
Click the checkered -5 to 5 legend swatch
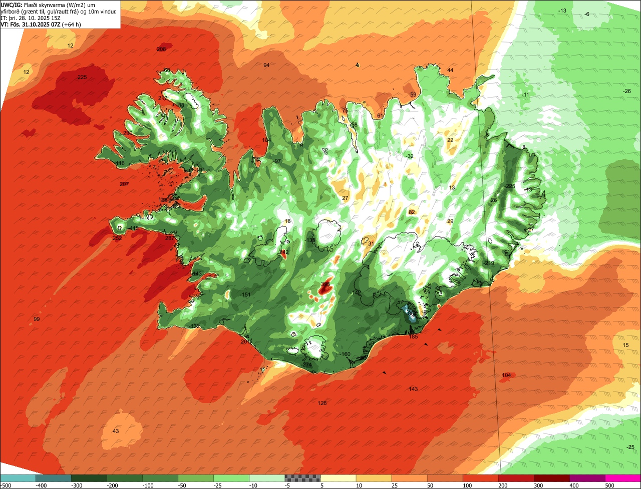click(302, 478)
